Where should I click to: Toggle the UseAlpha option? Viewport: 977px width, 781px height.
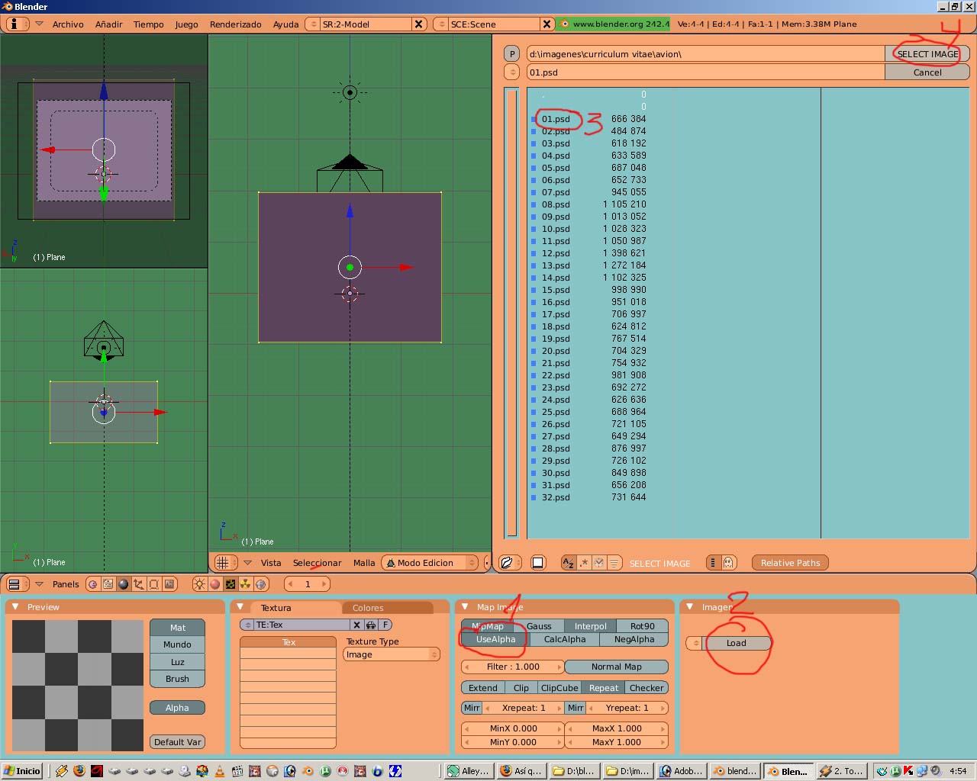tap(495, 639)
